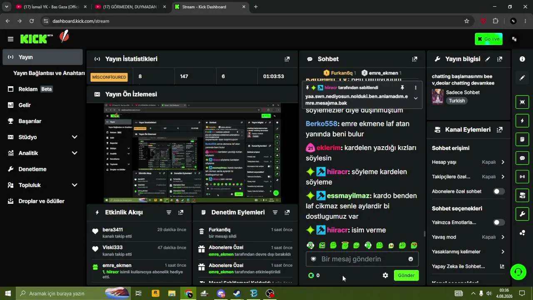The width and height of the screenshot is (533, 300).
Task: Expand the pinned message with its chevron
Action: coord(416,98)
